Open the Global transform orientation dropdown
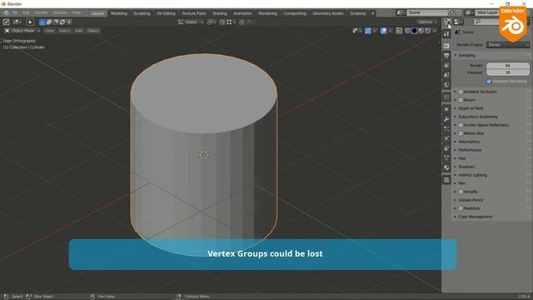Image resolution: width=533 pixels, height=300 pixels. (x=191, y=22)
